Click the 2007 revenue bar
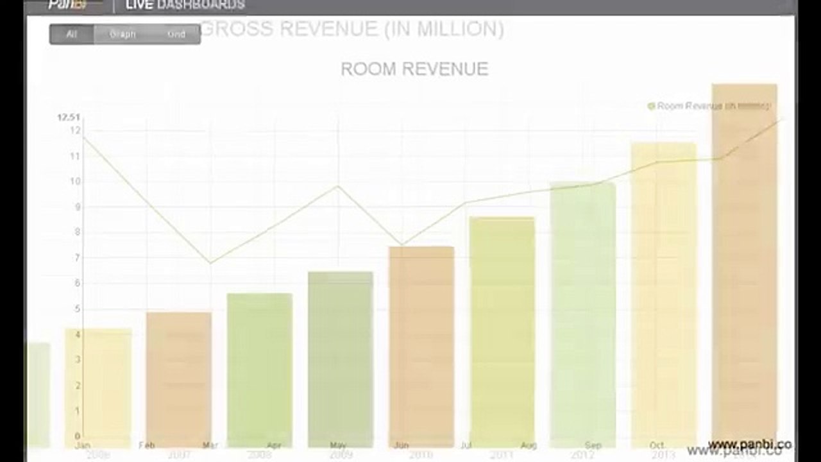The width and height of the screenshot is (821, 462). point(179,379)
